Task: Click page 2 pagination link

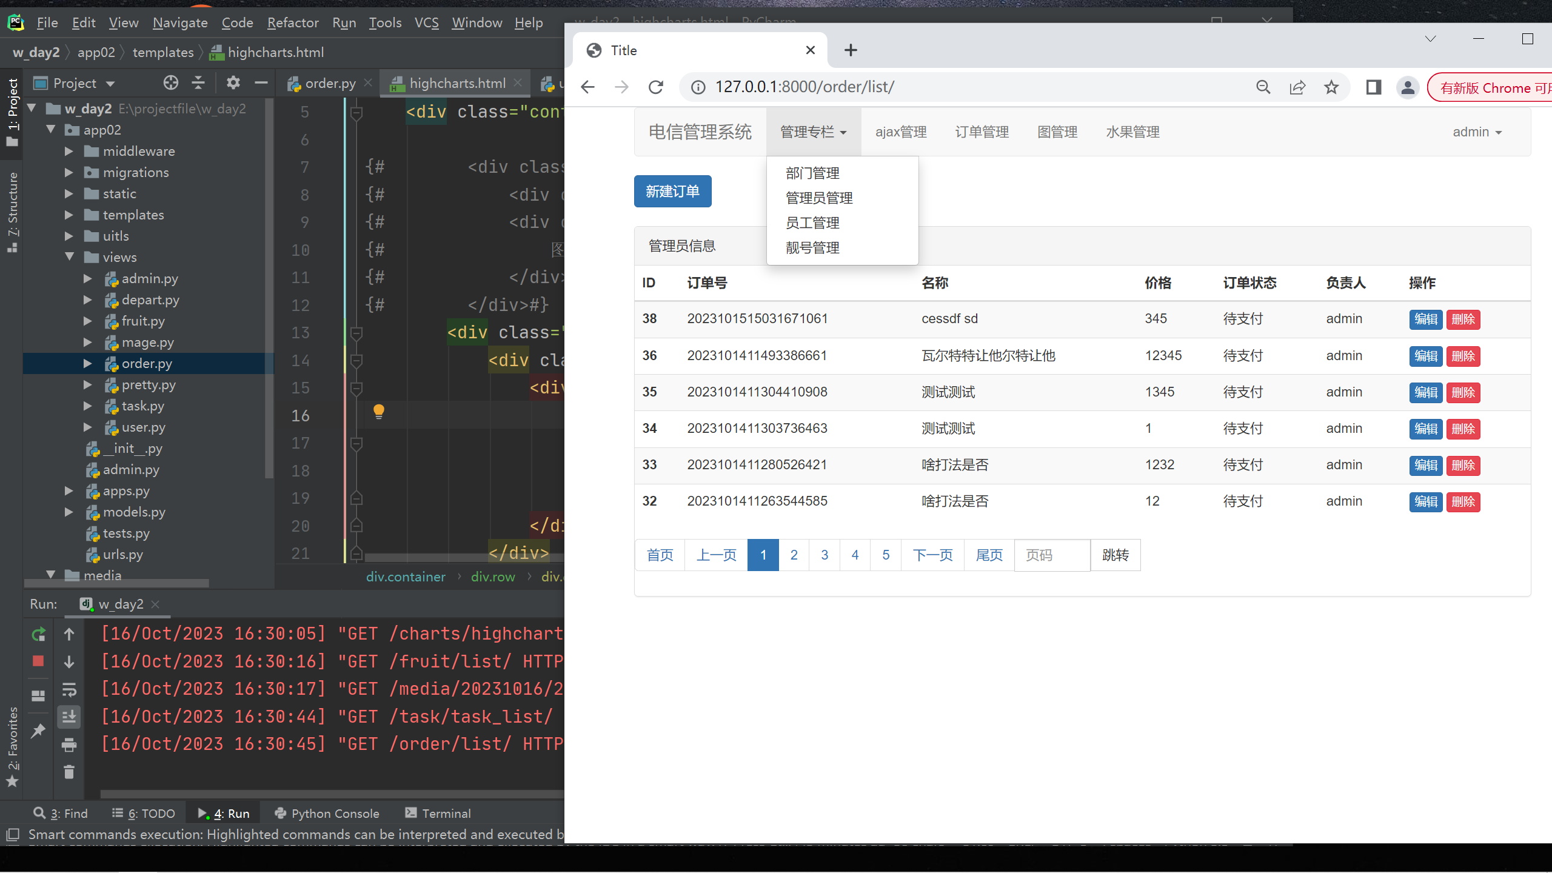Action: click(794, 554)
